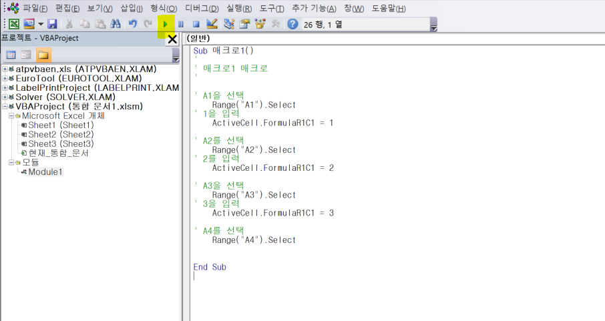Undo the last action
The height and width of the screenshot is (321, 605).
tap(133, 24)
